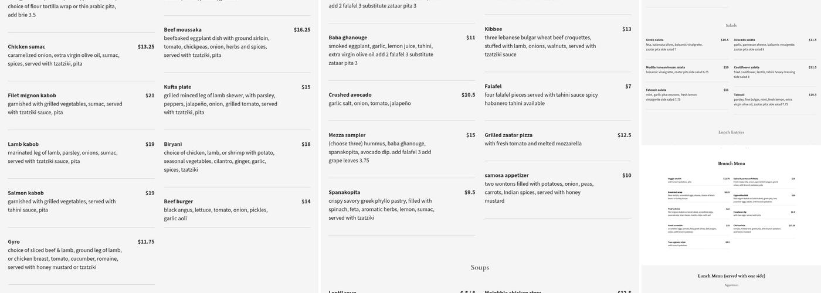Click the Lamb kabob item name
The width and height of the screenshot is (821, 293).
click(23, 144)
